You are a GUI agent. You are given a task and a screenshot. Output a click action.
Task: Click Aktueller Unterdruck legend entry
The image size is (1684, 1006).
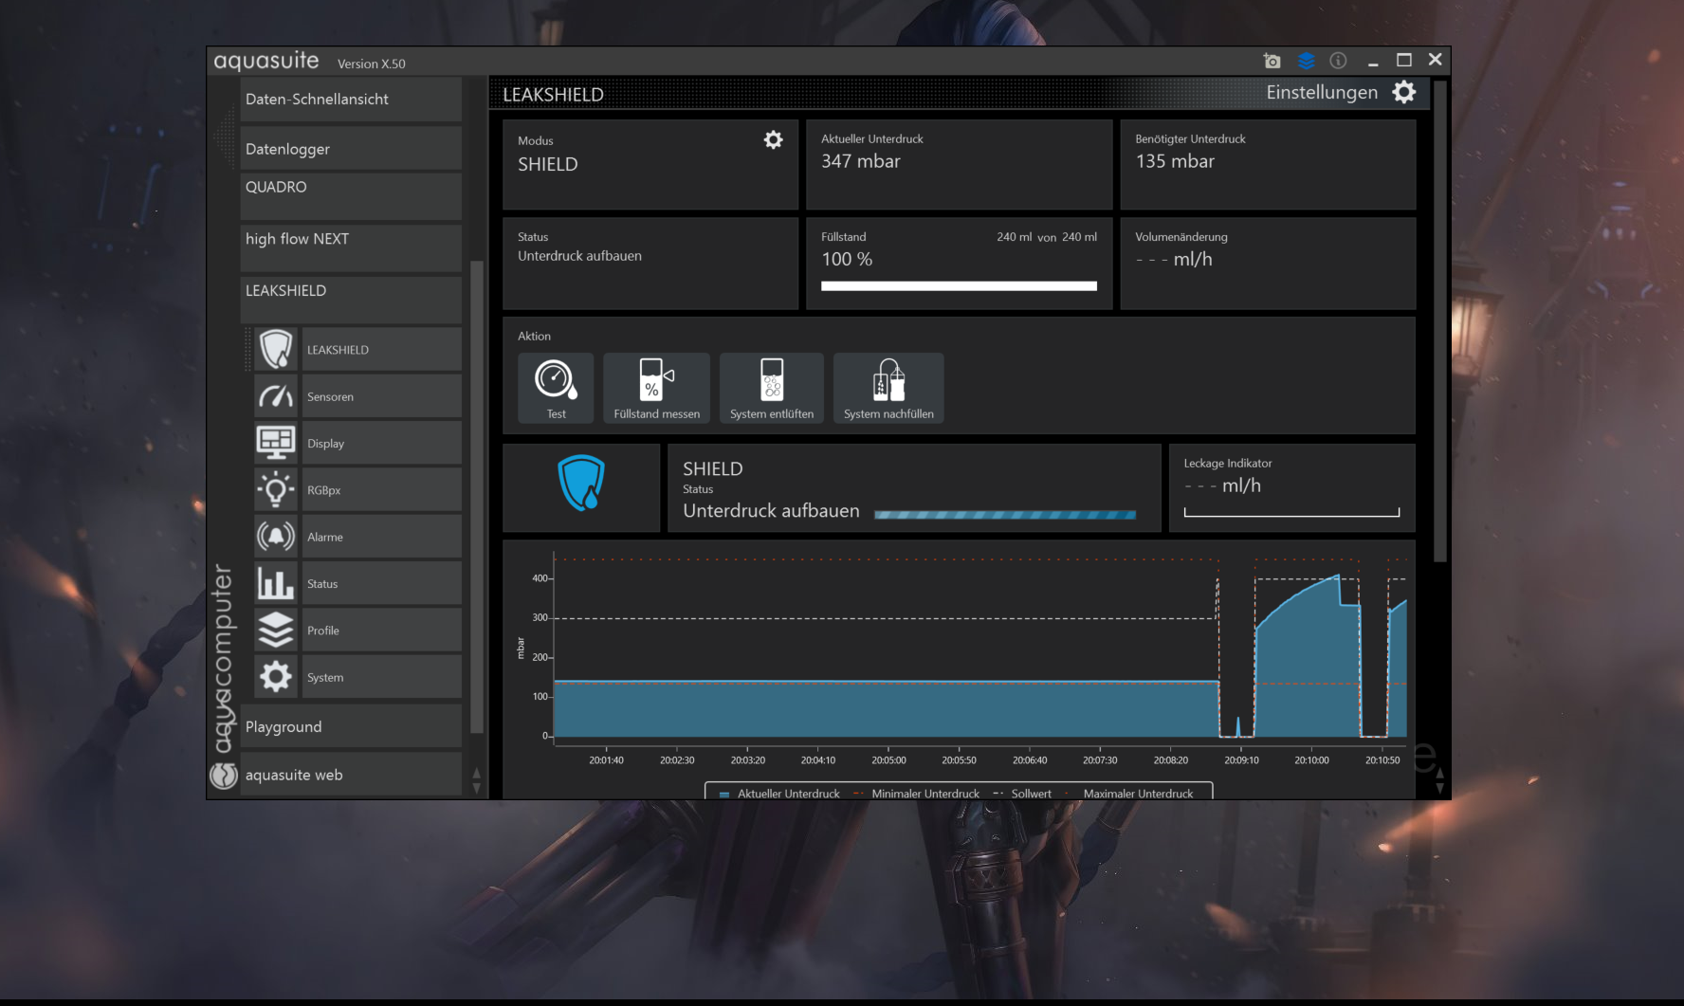[x=779, y=794]
